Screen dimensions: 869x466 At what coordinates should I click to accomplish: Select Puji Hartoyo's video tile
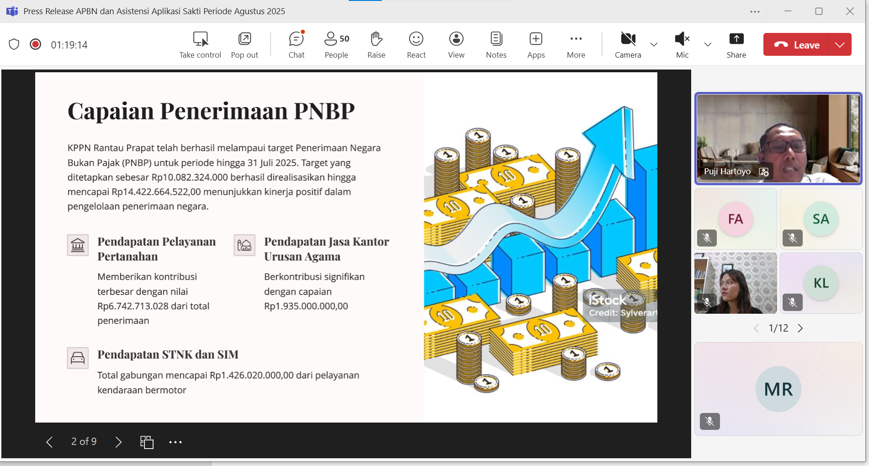point(778,139)
